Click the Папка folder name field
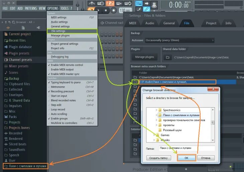This screenshot has height=172, width=244. [187, 148]
